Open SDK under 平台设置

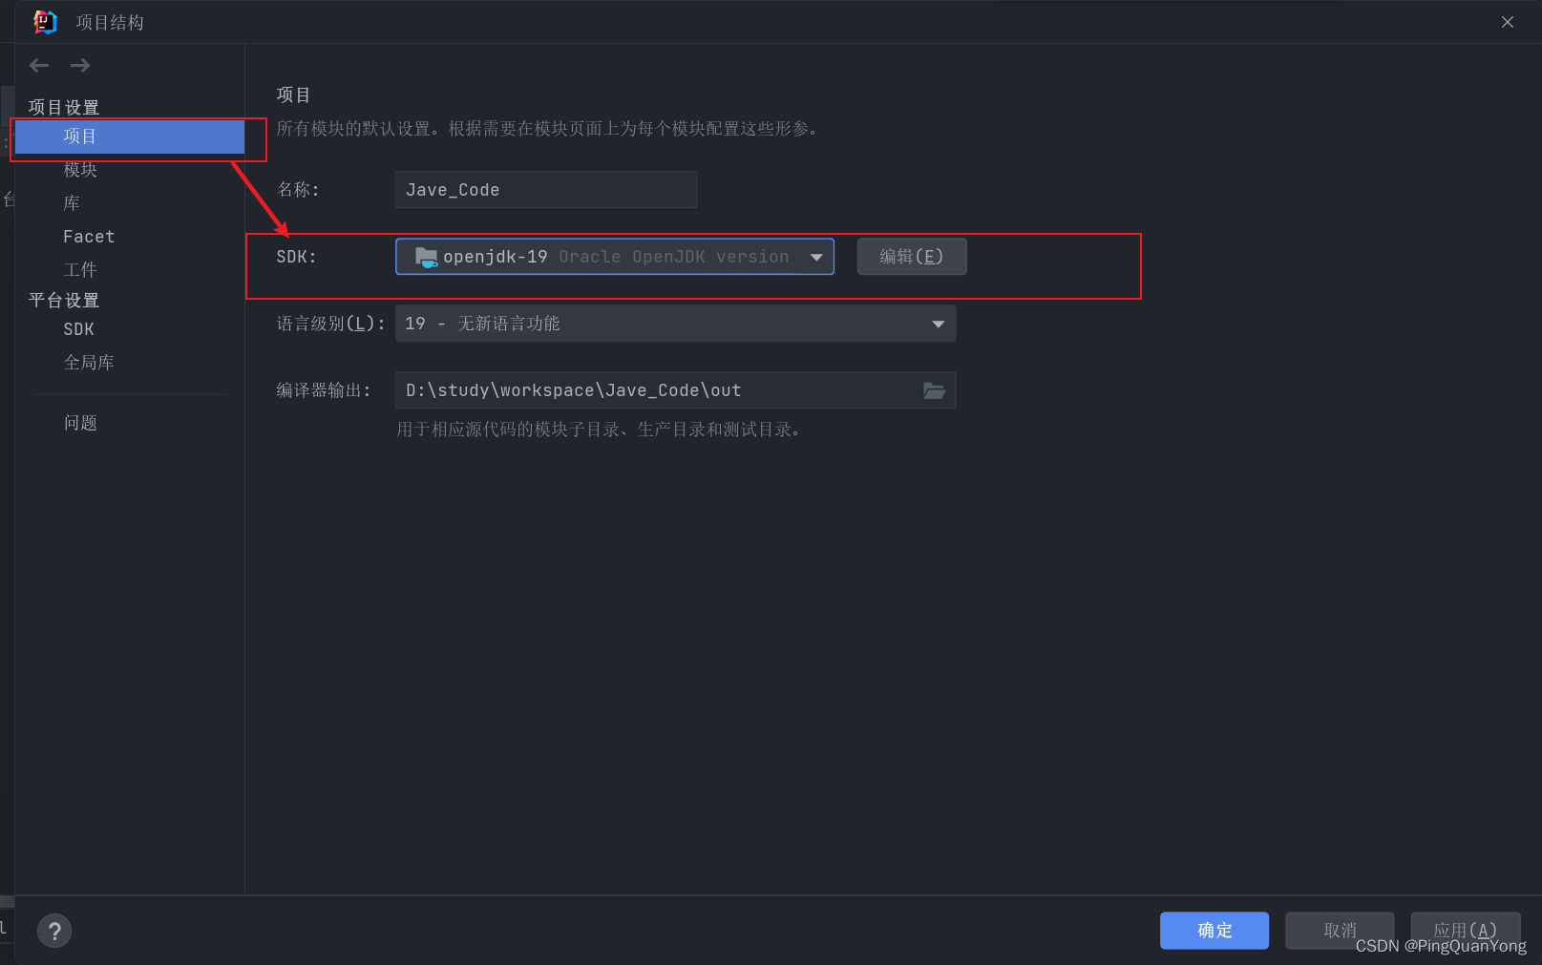pos(78,328)
